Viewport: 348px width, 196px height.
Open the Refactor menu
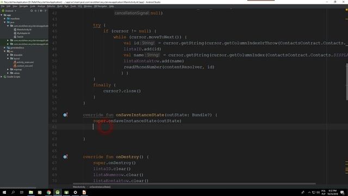point(51,6)
